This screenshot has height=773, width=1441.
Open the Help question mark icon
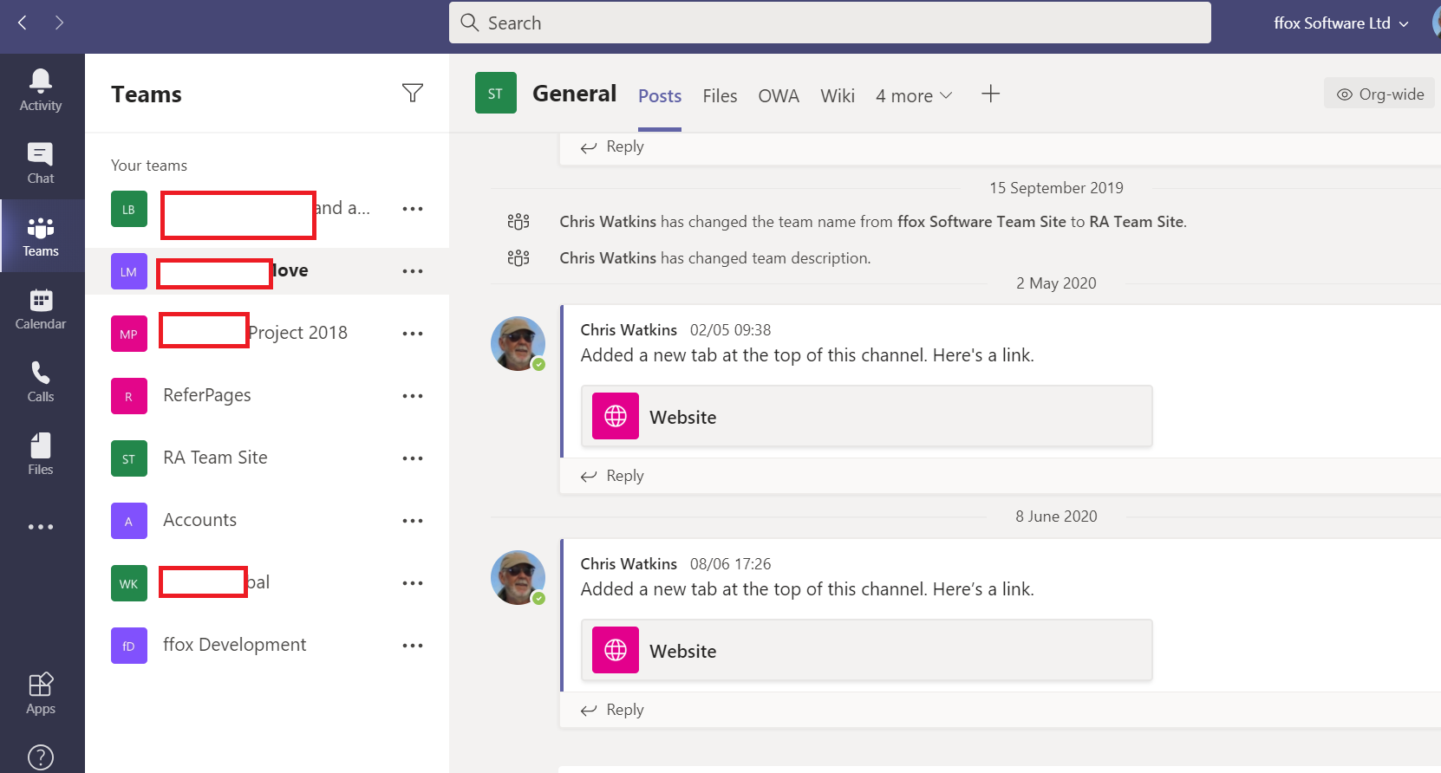point(41,757)
